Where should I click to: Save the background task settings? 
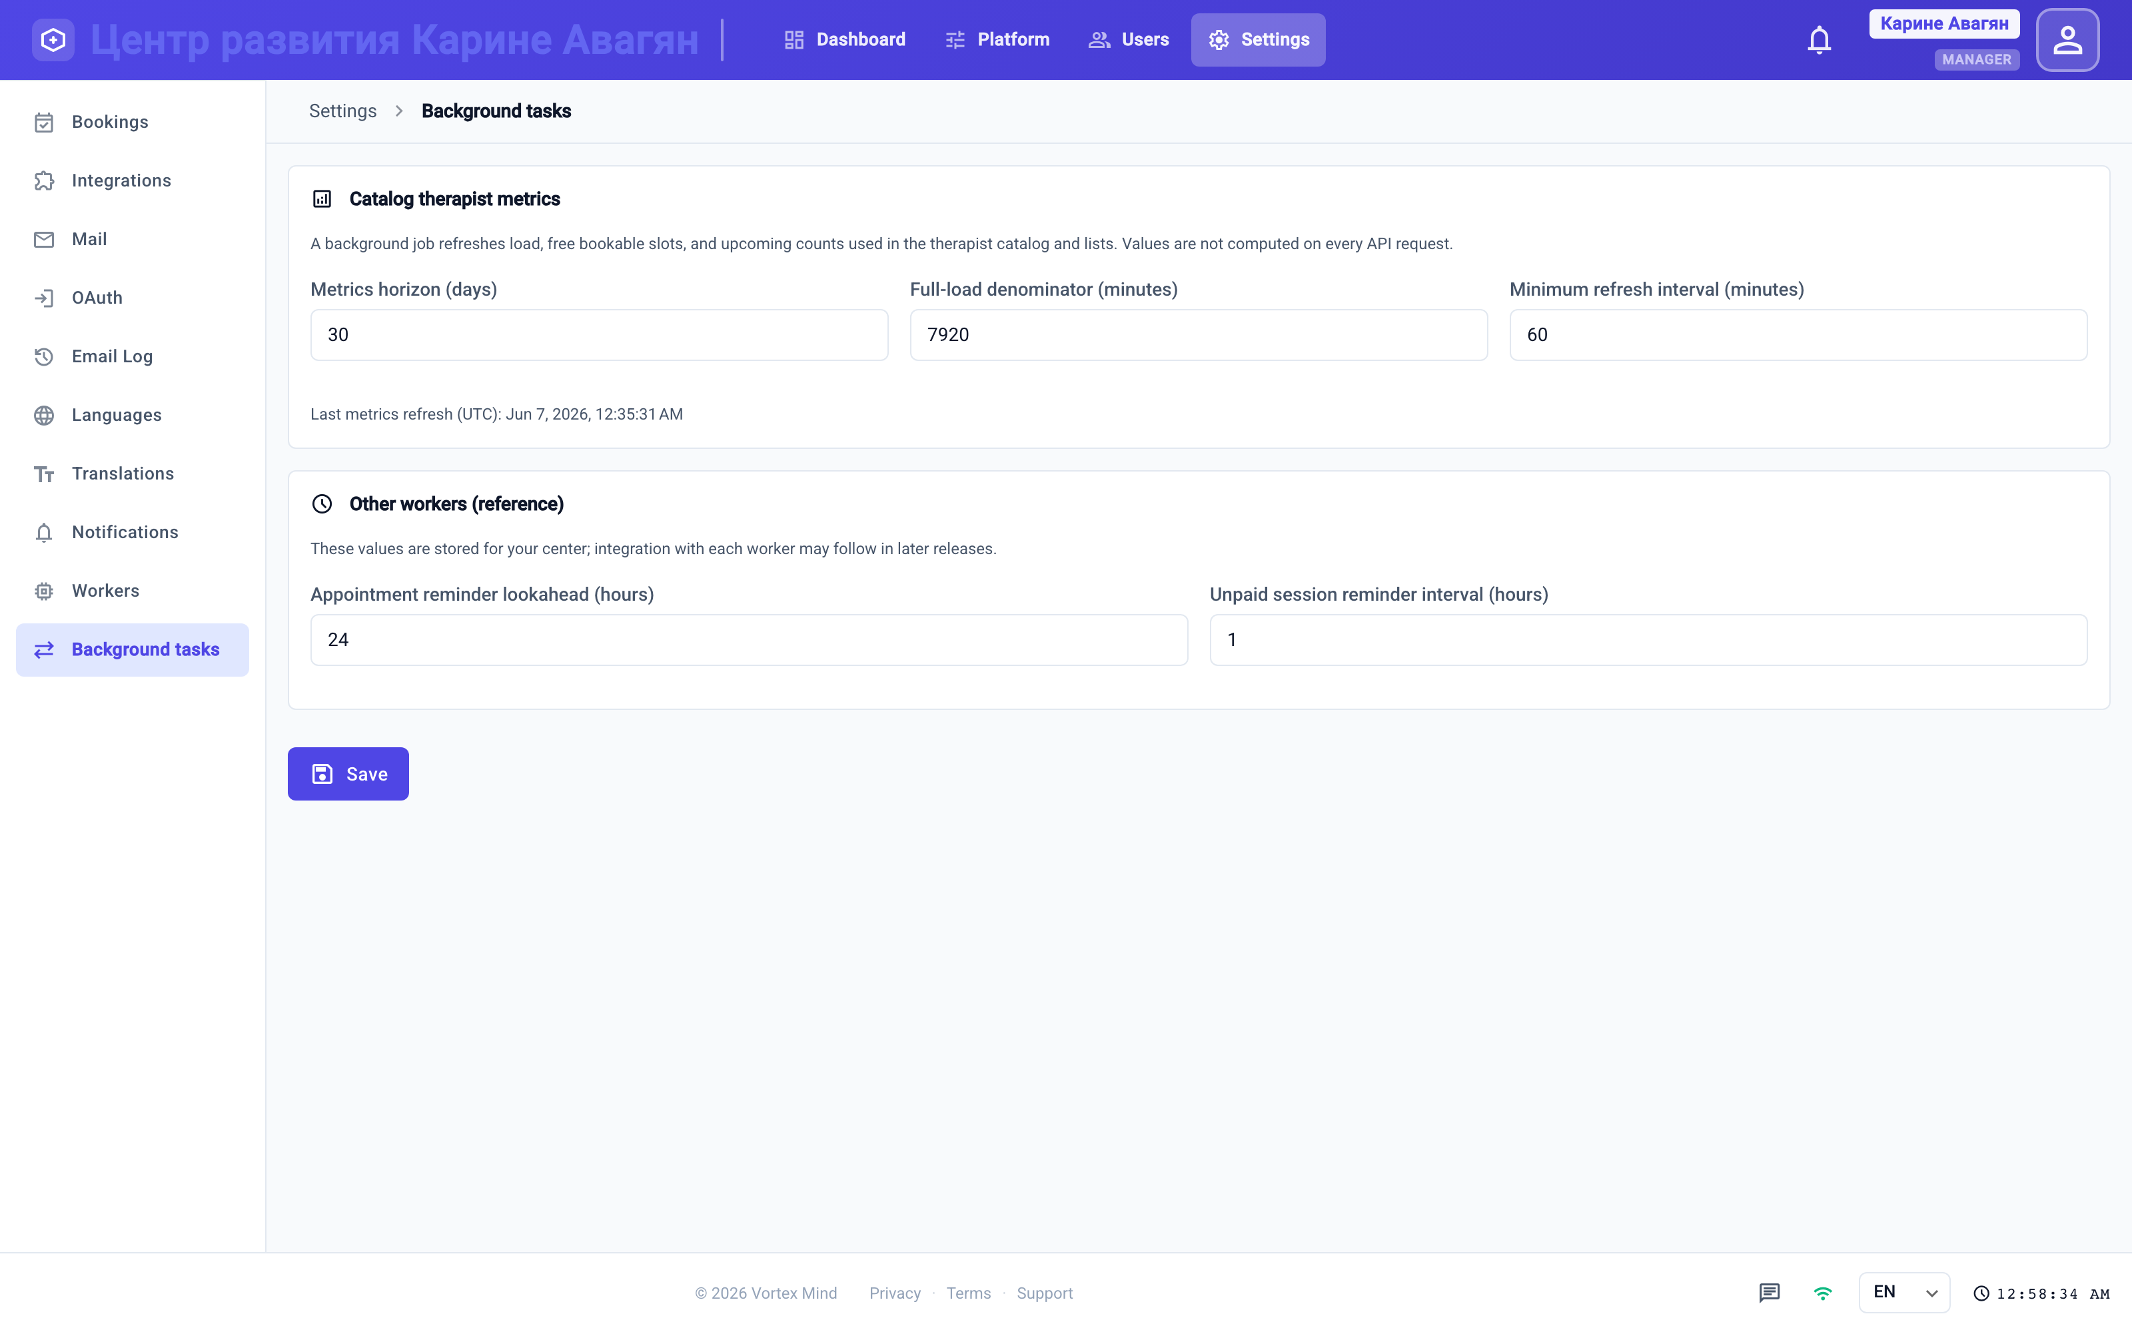click(348, 775)
